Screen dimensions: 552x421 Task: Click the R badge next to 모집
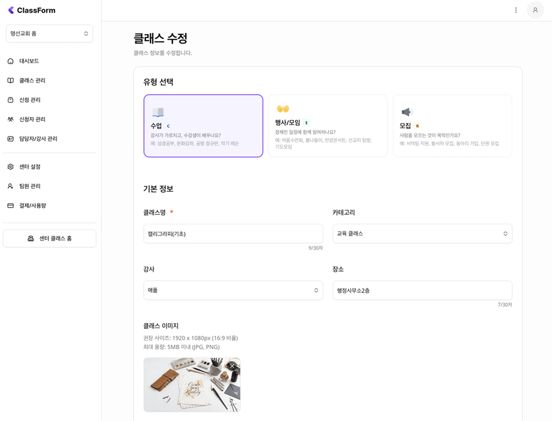click(417, 126)
